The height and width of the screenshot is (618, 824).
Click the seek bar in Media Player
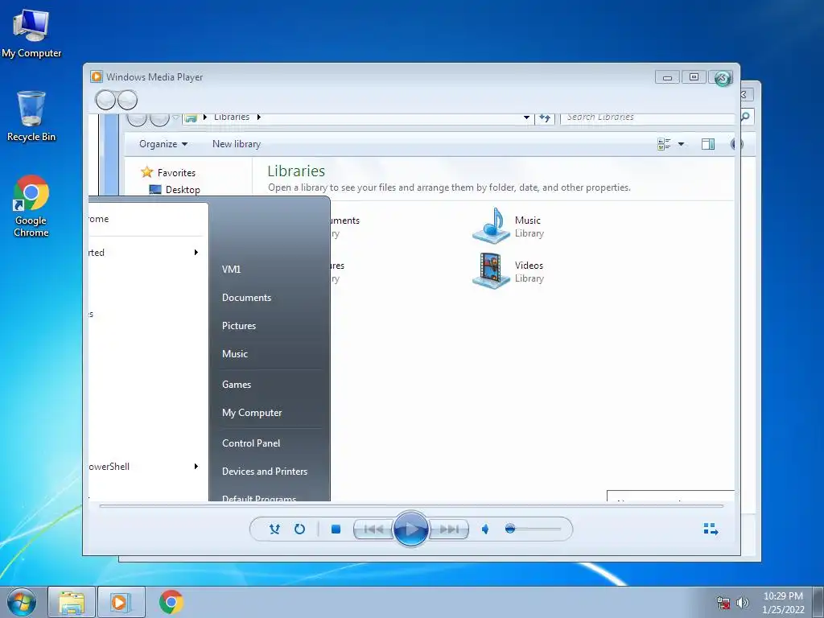coord(411,506)
